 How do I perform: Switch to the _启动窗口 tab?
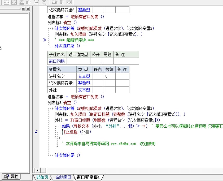click(x=62, y=177)
